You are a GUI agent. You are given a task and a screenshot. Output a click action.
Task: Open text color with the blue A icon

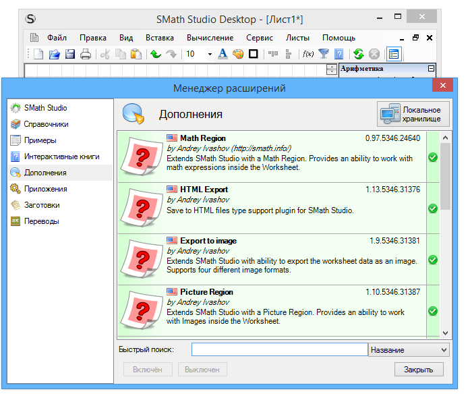click(223, 54)
